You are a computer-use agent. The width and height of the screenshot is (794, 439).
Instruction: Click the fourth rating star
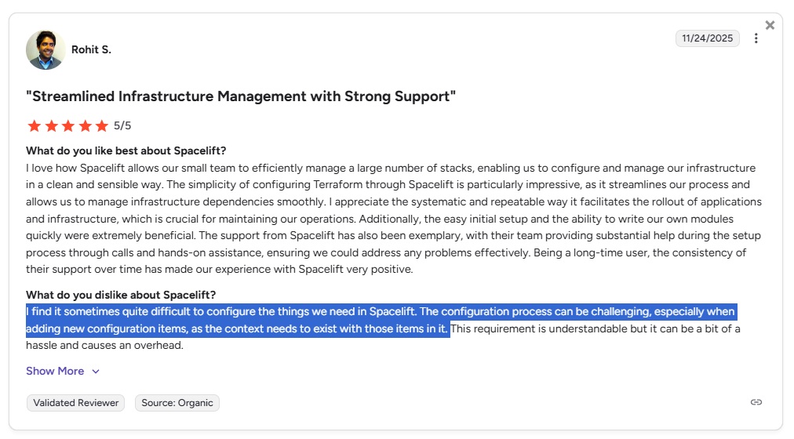pyautogui.click(x=85, y=125)
